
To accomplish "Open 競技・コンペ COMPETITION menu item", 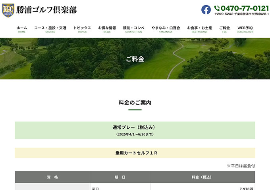I will 134,29.
